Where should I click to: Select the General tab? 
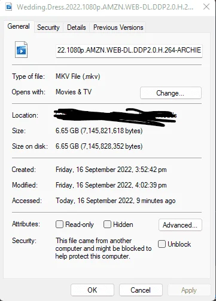click(19, 26)
